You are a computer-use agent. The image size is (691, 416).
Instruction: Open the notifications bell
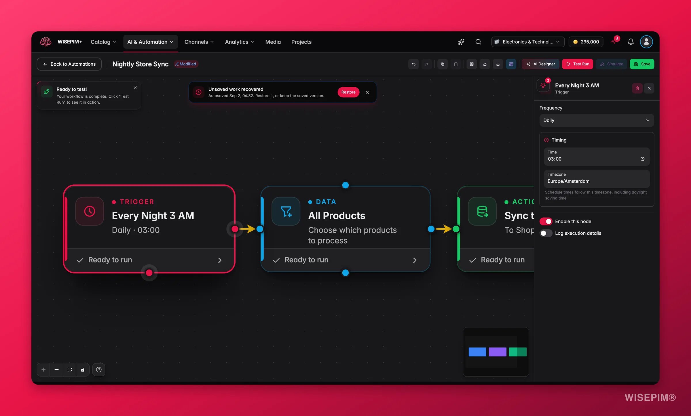631,42
